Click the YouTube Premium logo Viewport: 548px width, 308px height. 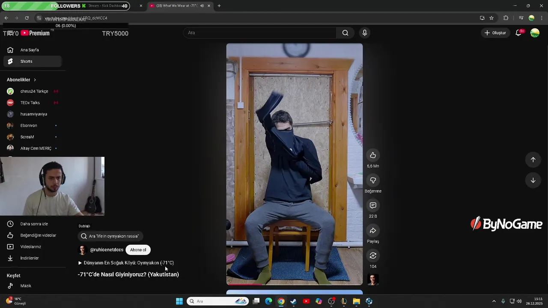pyautogui.click(x=36, y=33)
